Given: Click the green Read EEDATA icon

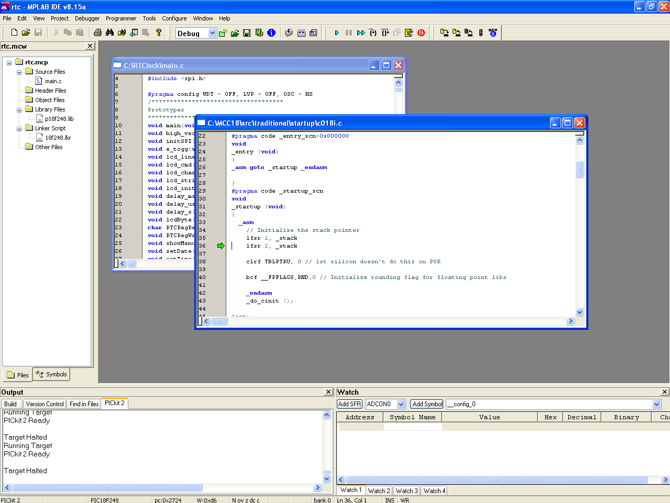Looking at the screenshot, I should click(x=468, y=32).
